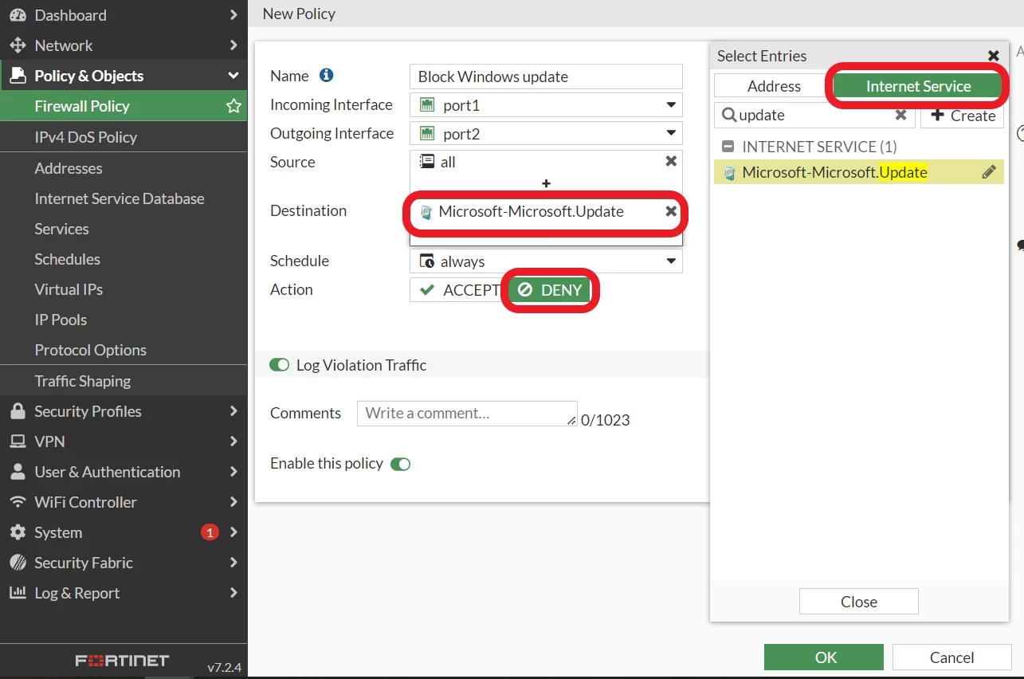Open the Schedule always dropdown
The width and height of the screenshot is (1024, 679).
point(546,261)
